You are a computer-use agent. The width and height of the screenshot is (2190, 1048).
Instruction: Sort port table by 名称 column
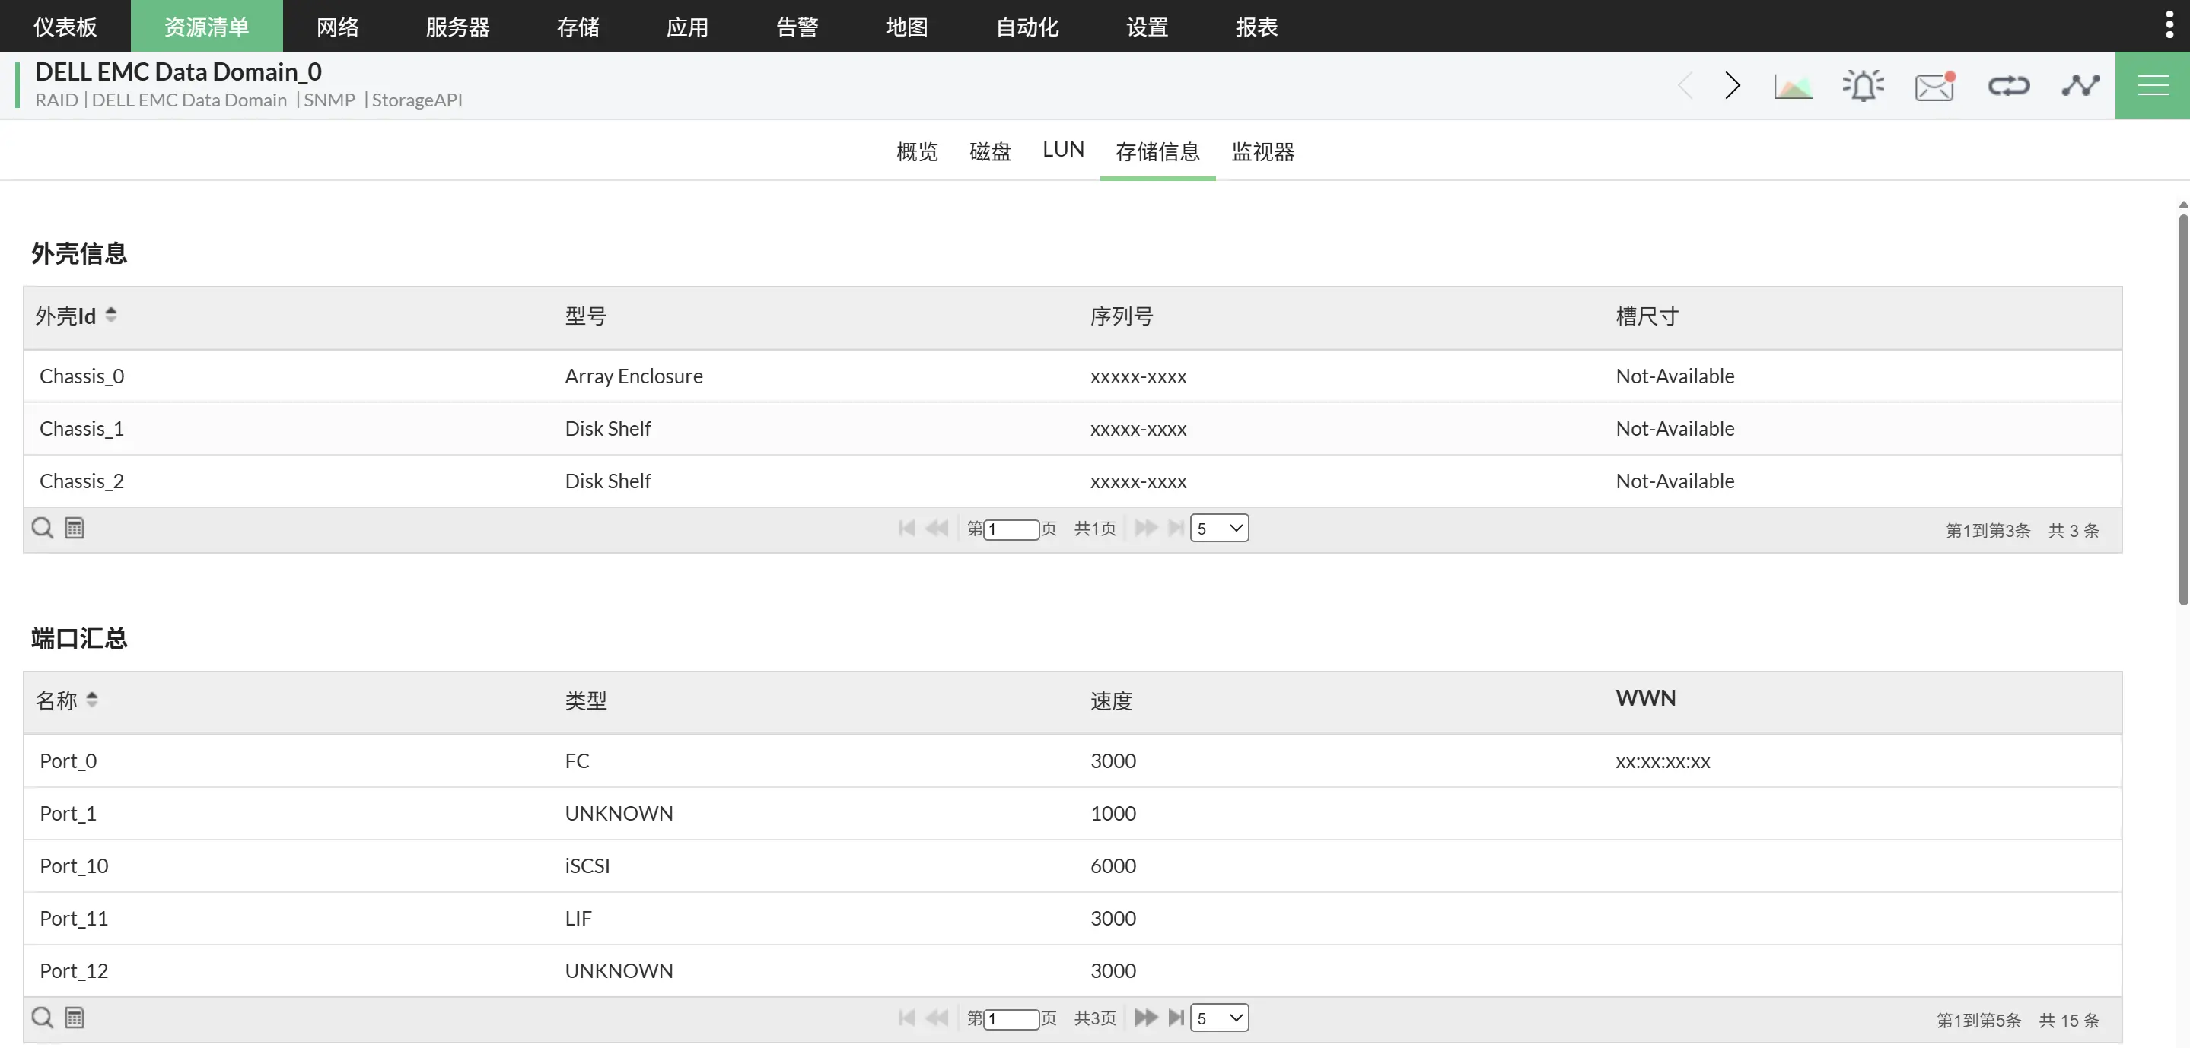coord(92,700)
